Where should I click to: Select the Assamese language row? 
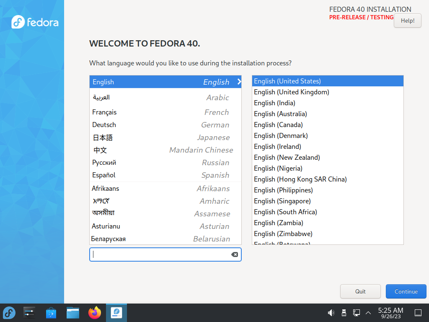coord(165,213)
